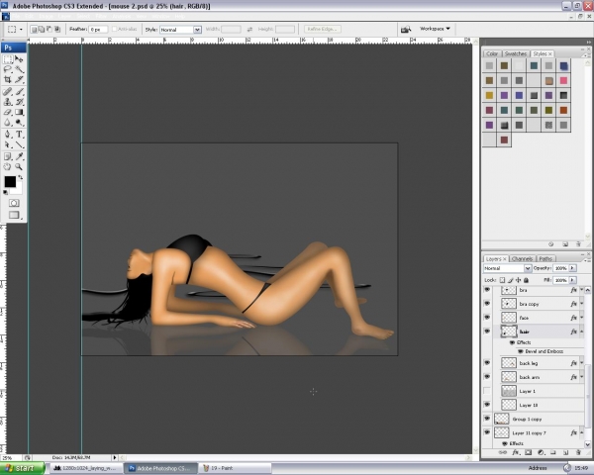Open the Opacity slider arrow
The width and height of the screenshot is (594, 475).
click(572, 268)
